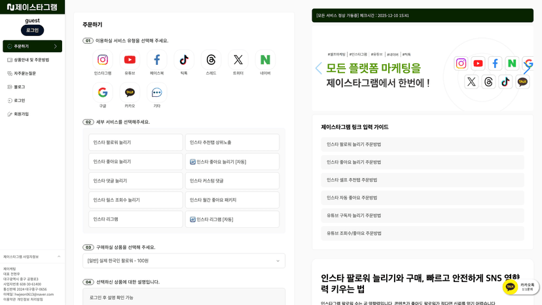
Task: Click the product description box
Action: [x=184, y=296]
